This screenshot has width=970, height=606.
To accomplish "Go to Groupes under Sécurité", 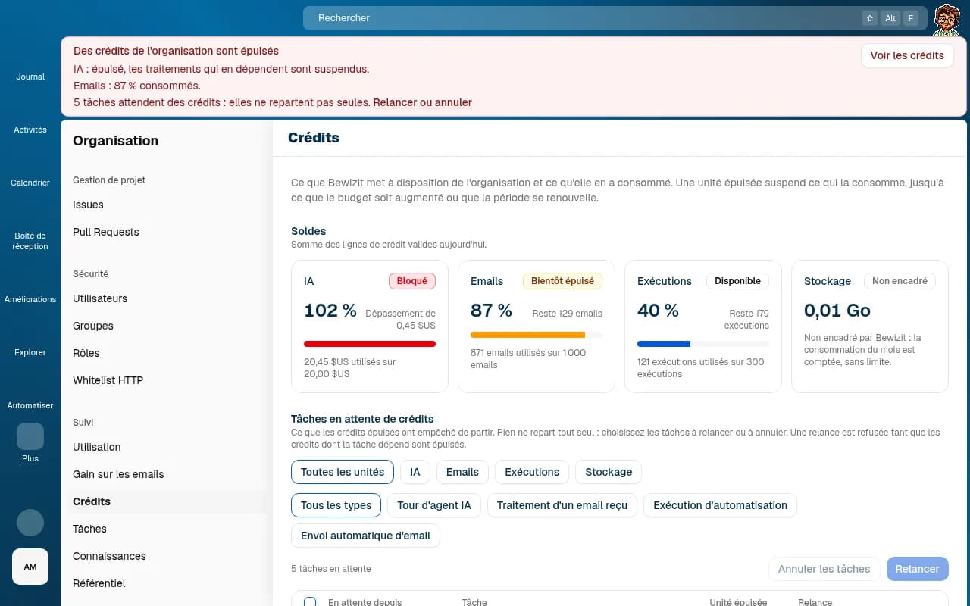I will pos(167,326).
